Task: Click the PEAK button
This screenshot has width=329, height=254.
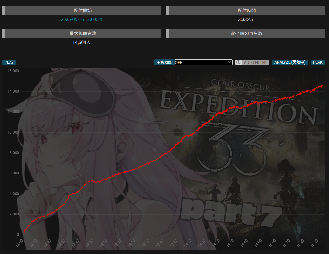Action: pos(318,62)
